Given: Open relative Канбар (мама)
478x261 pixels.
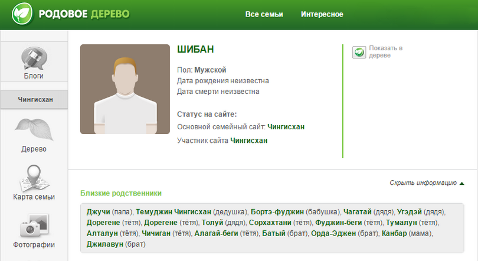Looking at the screenshot, I should tap(394, 233).
